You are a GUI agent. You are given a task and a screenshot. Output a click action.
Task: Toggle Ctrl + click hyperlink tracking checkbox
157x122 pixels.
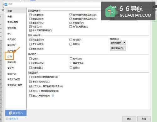coord(30,91)
